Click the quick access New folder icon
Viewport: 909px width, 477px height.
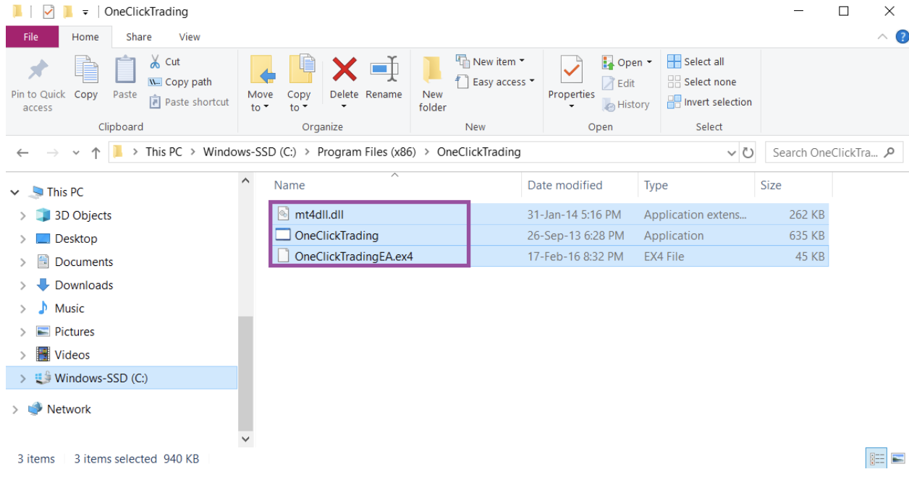pyautogui.click(x=68, y=12)
